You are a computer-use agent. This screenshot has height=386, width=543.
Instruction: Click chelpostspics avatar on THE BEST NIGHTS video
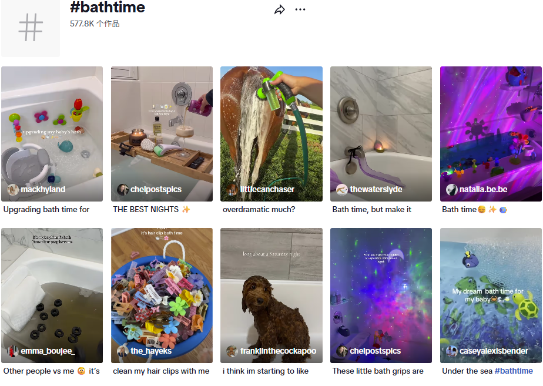point(123,190)
